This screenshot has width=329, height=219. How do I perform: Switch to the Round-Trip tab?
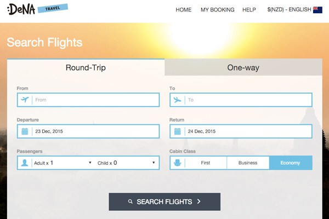86,67
